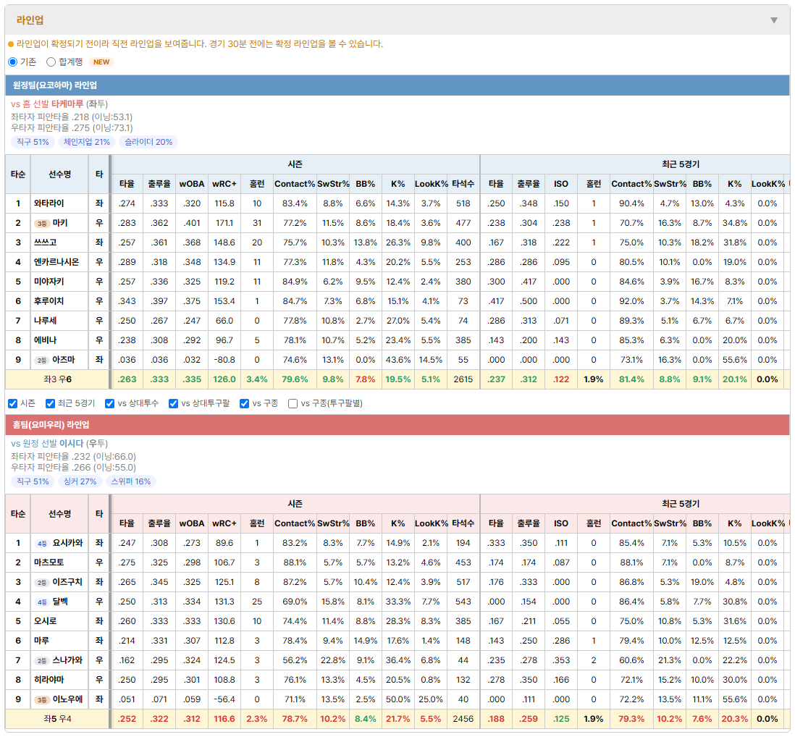The width and height of the screenshot is (795, 737).
Task: Click the 홈팀(요미우리) 라인업 header bar
Action: [397, 425]
